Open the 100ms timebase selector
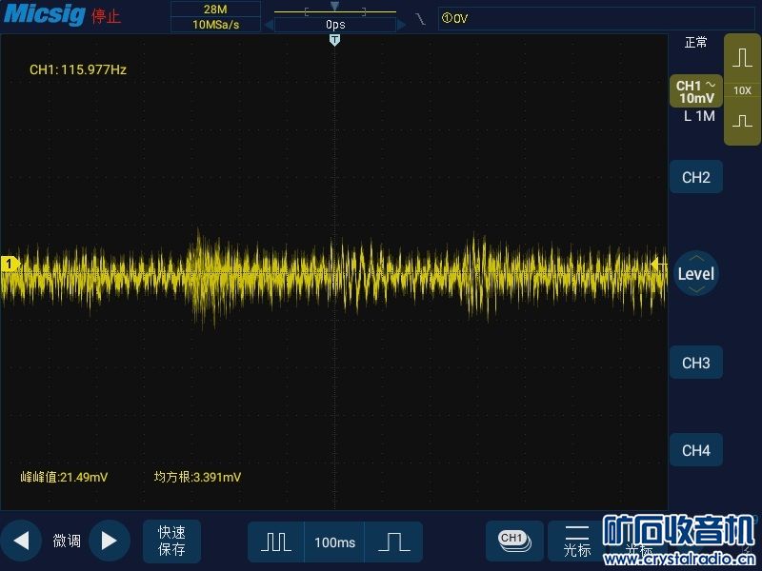Image resolution: width=762 pixels, height=571 pixels. [x=334, y=541]
